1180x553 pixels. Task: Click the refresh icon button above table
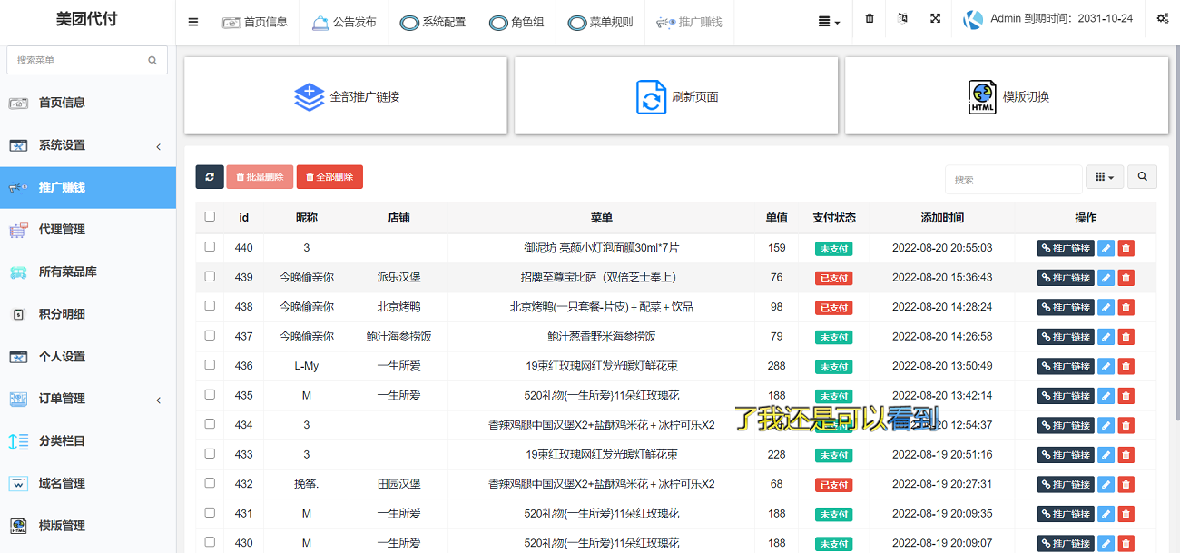coord(210,177)
